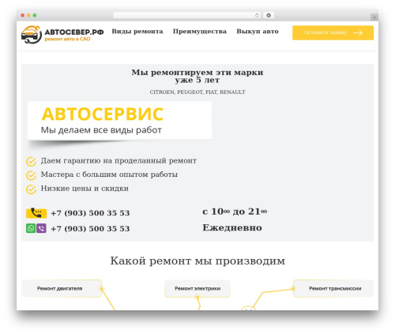Click the АВТОСЕВЕР.РФ car logo icon
The height and width of the screenshot is (334, 395).
pos(32,35)
